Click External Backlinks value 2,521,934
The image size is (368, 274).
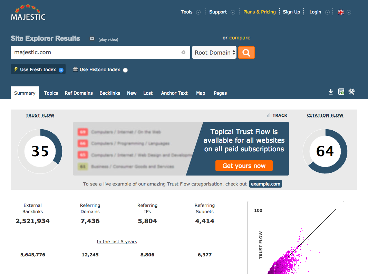click(x=32, y=221)
